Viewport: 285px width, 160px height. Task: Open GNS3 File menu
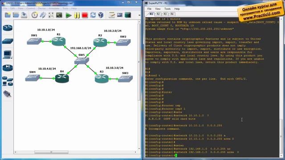click(x=5, y=8)
